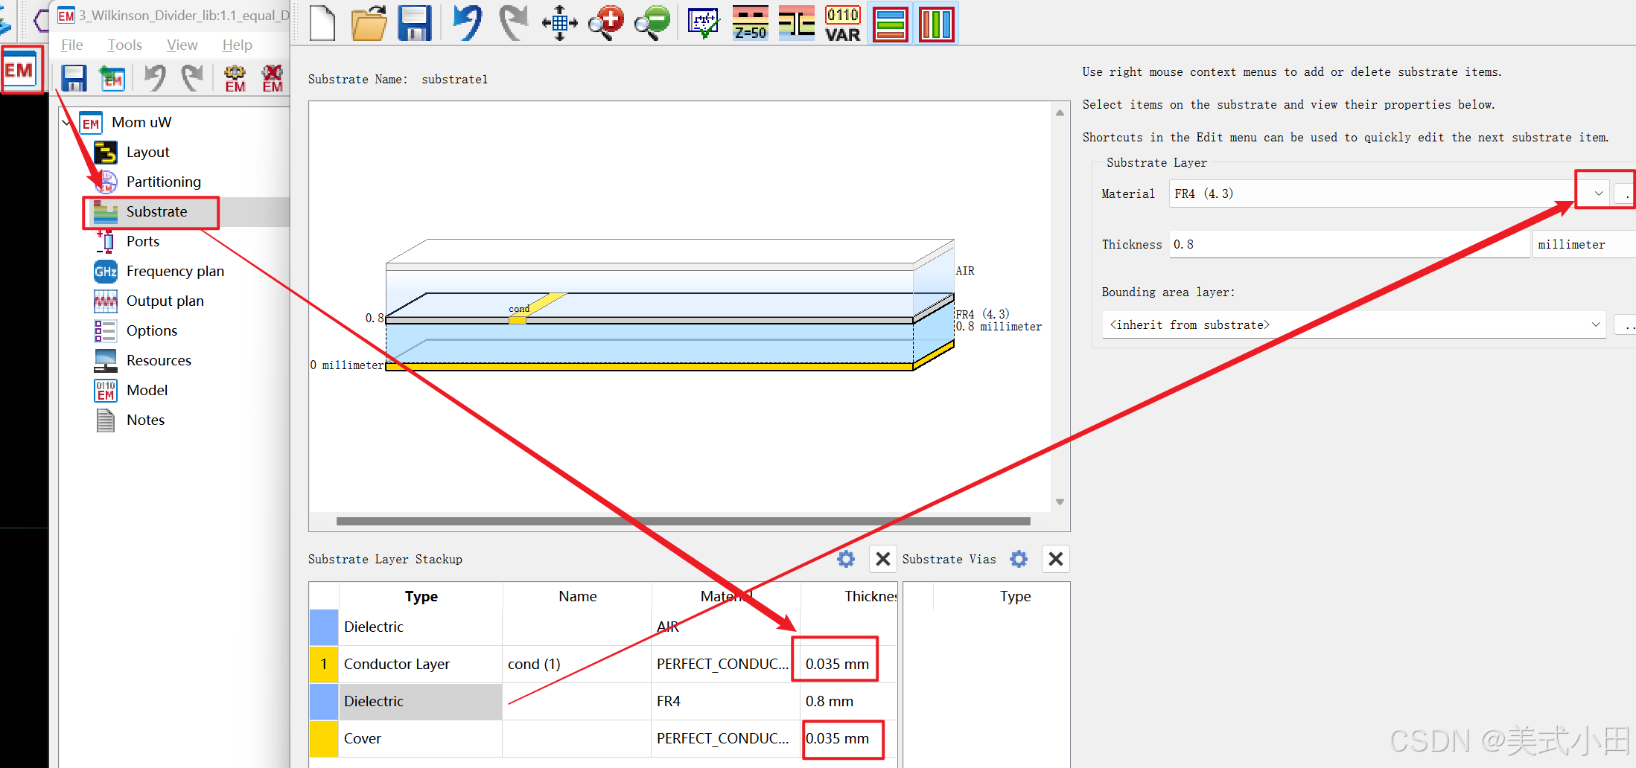Viewport: 1636px width, 768px height.
Task: Click the blue swatch of AIR Dielectric row
Action: (324, 627)
